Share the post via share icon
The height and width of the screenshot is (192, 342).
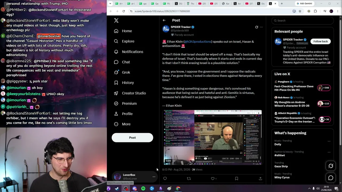tap(260, 179)
